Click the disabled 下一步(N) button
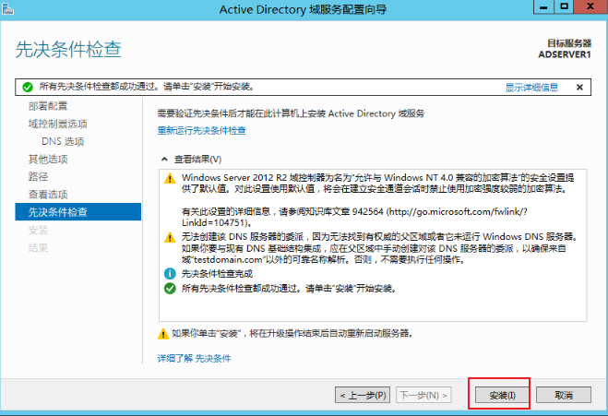608x416 pixels. (x=423, y=395)
